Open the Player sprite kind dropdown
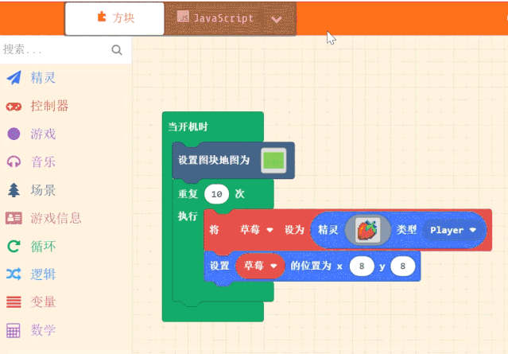Viewport: 508px width, 354px height. 453,230
